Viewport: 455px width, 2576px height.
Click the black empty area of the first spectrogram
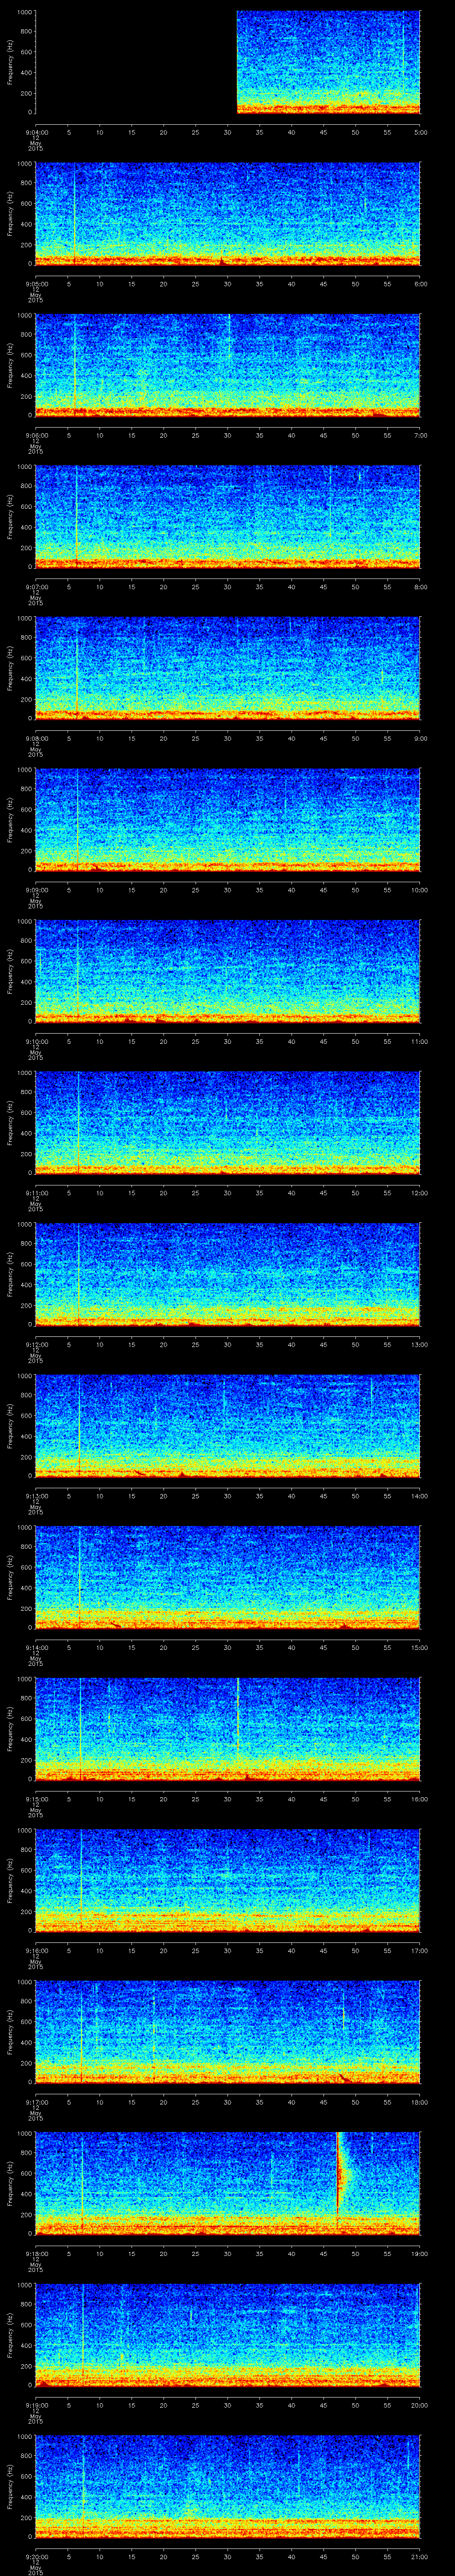point(136,62)
